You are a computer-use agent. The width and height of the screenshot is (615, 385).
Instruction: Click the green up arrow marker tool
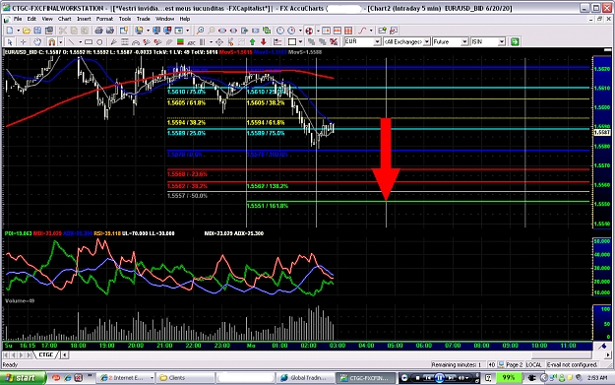click(252, 41)
